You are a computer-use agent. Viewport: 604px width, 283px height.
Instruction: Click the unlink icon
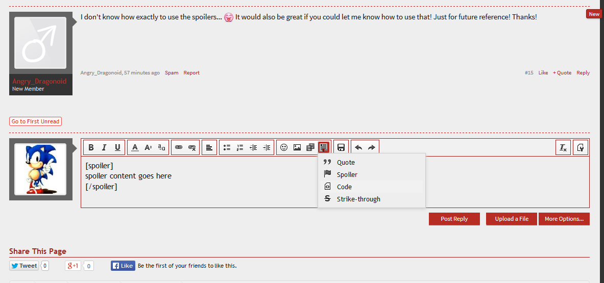pos(192,147)
